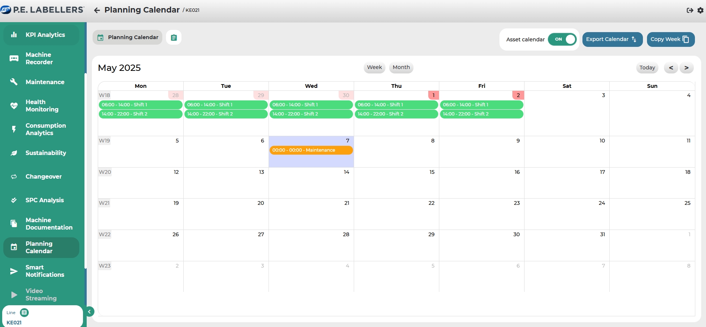Click the Export Calendar button
This screenshot has width=706, height=327.
point(612,39)
